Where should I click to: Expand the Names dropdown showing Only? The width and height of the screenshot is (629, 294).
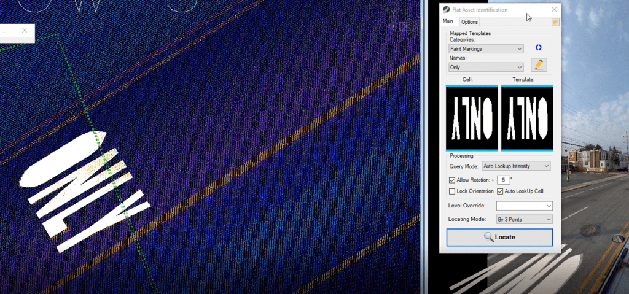click(486, 67)
